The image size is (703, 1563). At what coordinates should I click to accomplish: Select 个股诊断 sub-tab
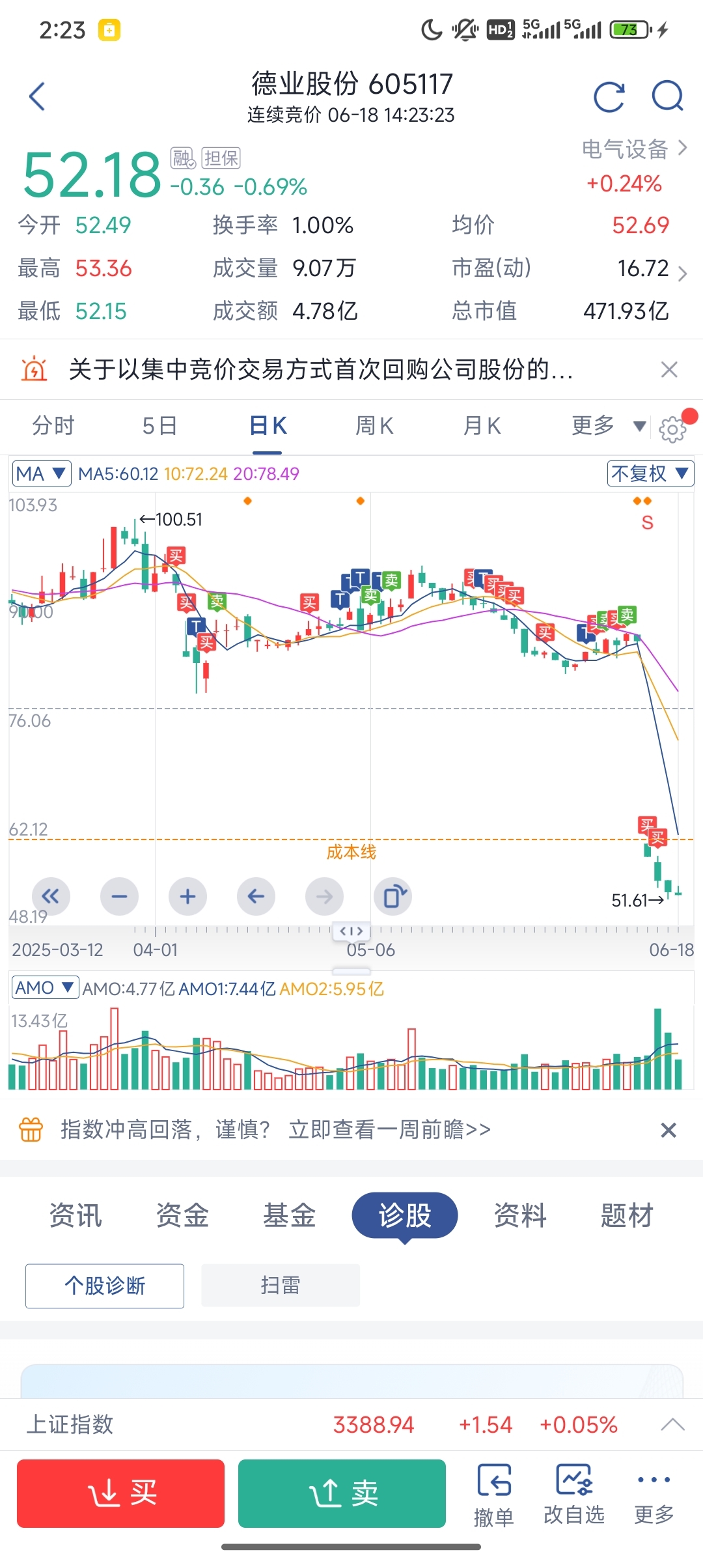tap(105, 1286)
